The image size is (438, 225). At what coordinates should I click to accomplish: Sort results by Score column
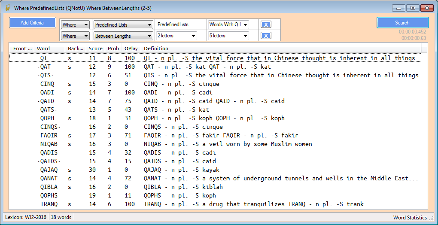click(x=95, y=49)
